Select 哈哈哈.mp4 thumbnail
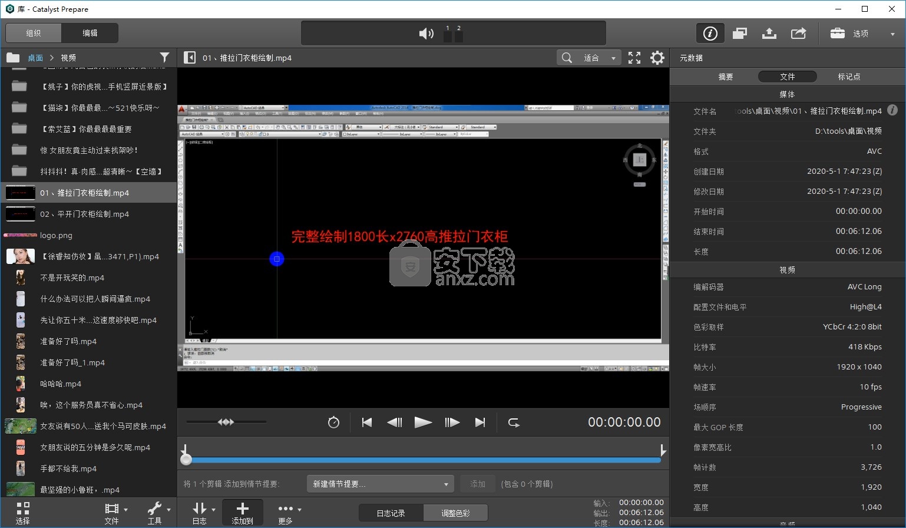This screenshot has width=906, height=528. click(x=21, y=384)
